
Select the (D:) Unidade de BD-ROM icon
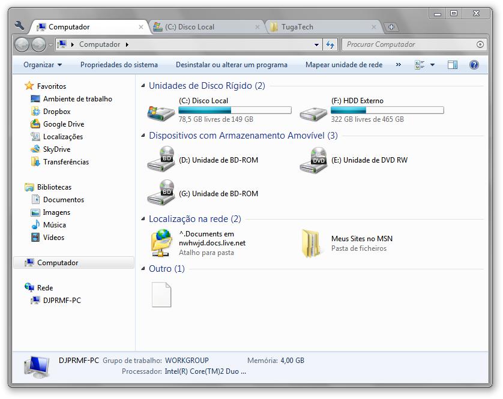click(161, 159)
